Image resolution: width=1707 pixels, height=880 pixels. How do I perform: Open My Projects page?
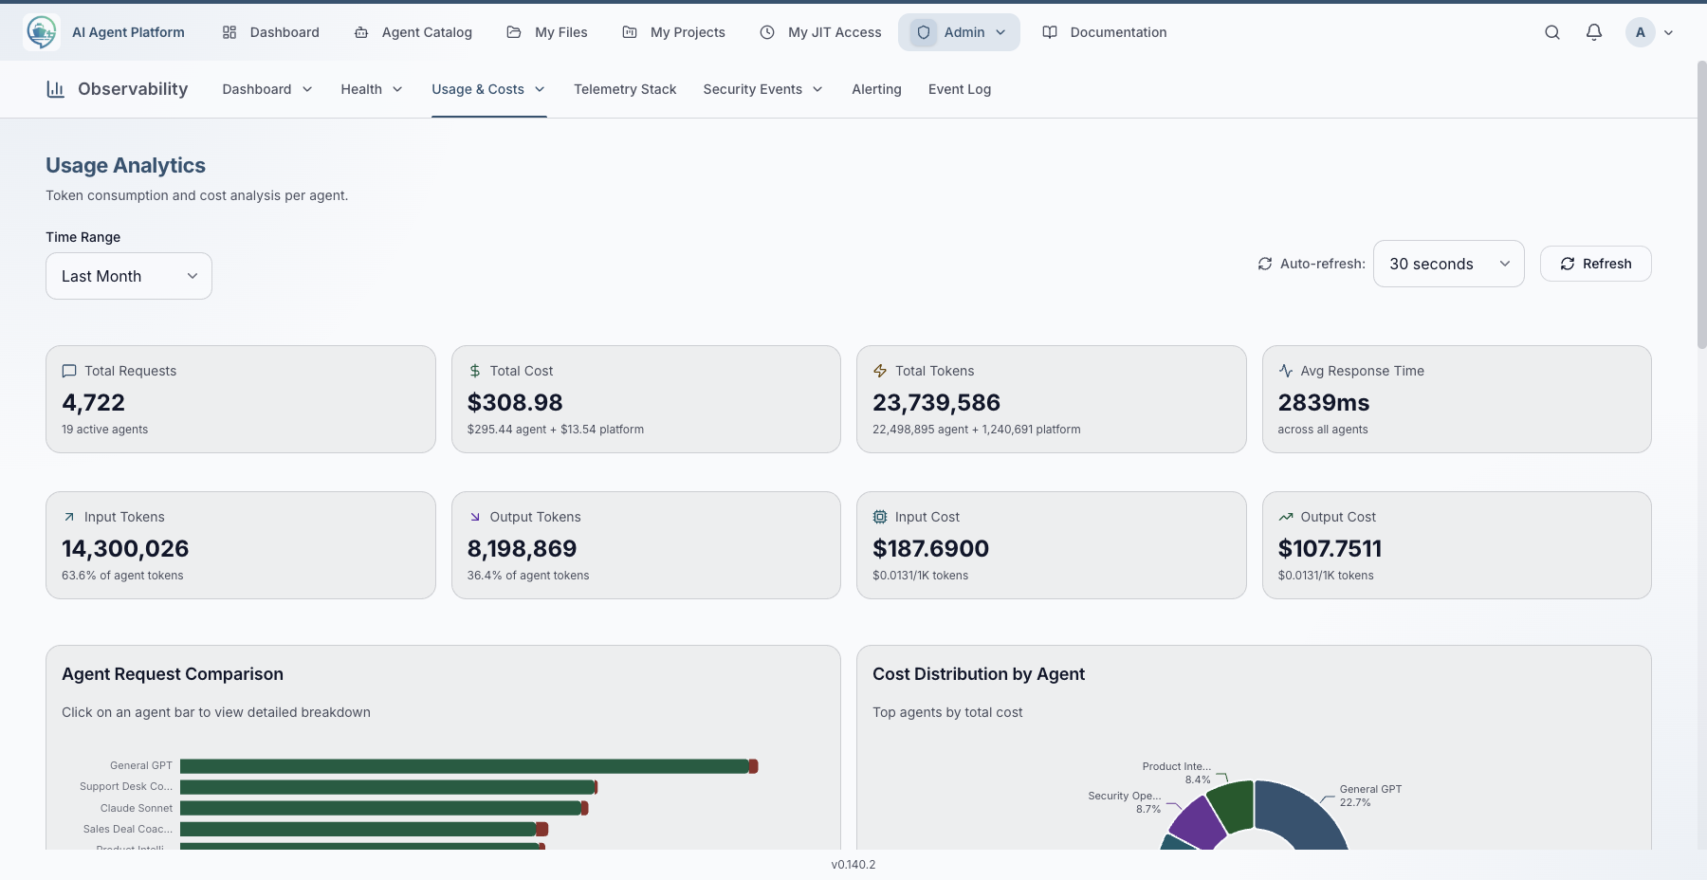coord(673,32)
